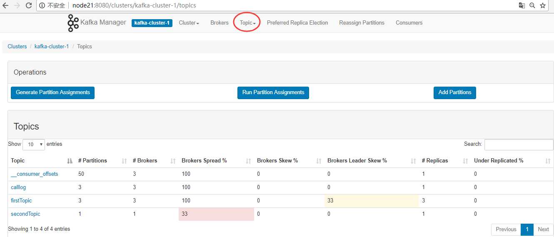Sort by Brokers Spread % column arrows

[249, 161]
